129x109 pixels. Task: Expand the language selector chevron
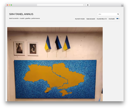coord(119,19)
